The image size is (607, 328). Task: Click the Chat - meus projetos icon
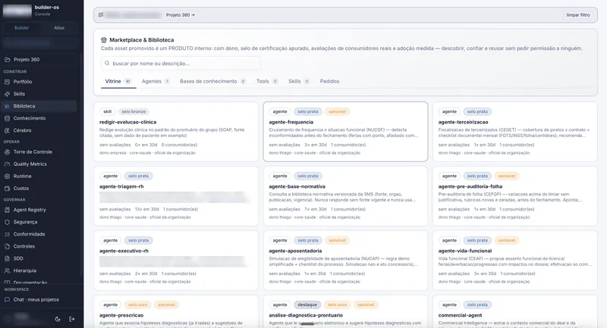click(x=8, y=299)
